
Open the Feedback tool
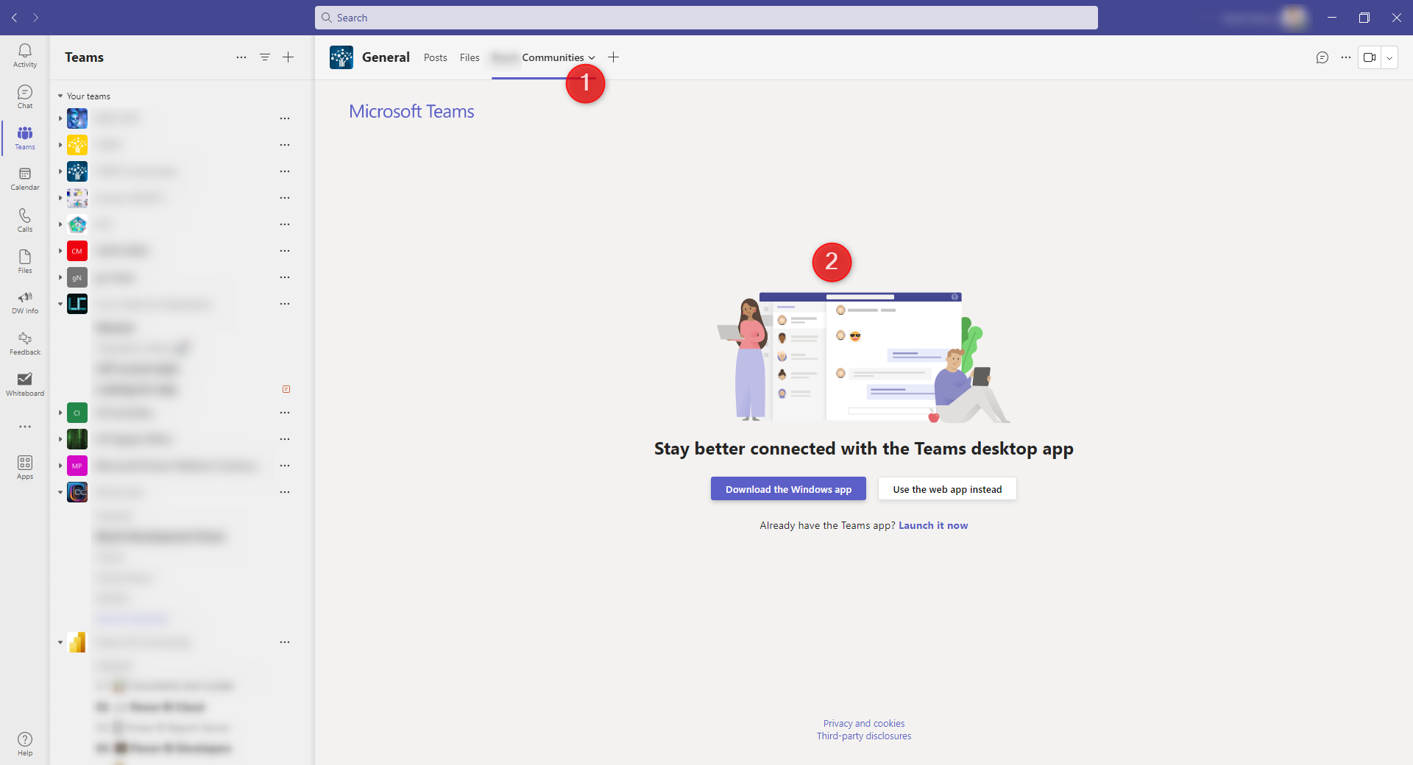tap(24, 342)
